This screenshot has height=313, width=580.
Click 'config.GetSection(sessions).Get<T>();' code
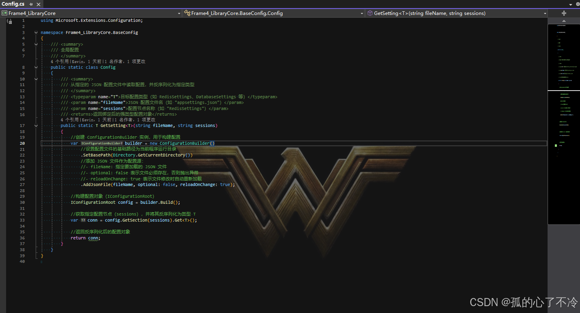[x=151, y=220]
